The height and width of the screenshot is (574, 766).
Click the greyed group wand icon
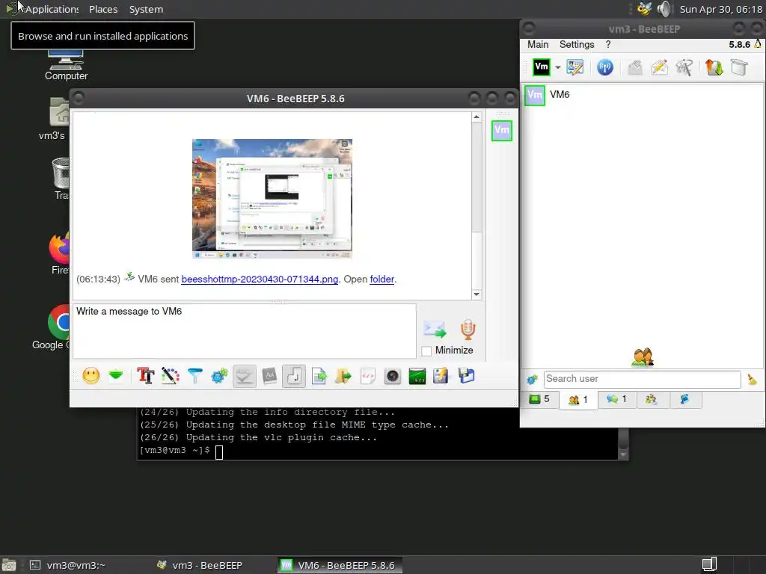coord(684,67)
